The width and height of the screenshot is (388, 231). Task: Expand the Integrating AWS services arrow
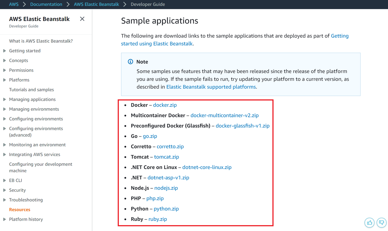point(5,154)
